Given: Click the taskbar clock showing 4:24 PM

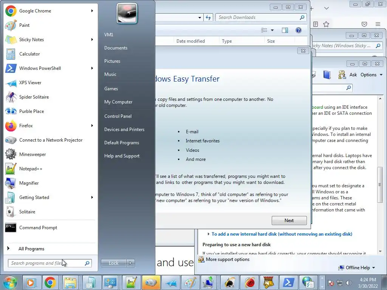Looking at the screenshot, I should click(368, 283).
